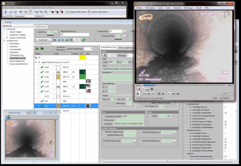Toggle VLC shuffle mode
The height and width of the screenshot is (166, 241).
[x=178, y=94]
